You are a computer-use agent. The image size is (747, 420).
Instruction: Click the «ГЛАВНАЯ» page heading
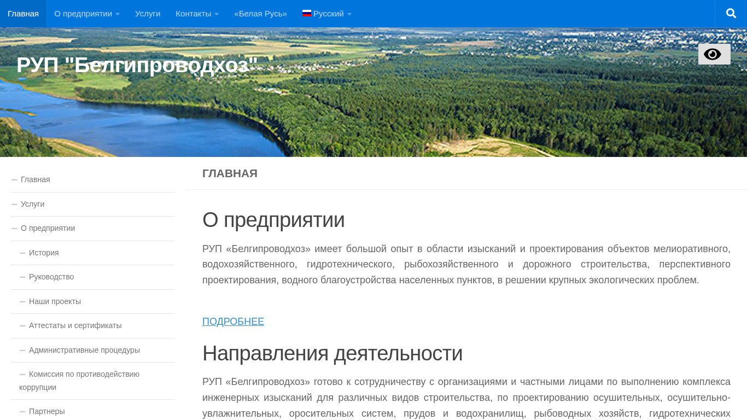230,173
